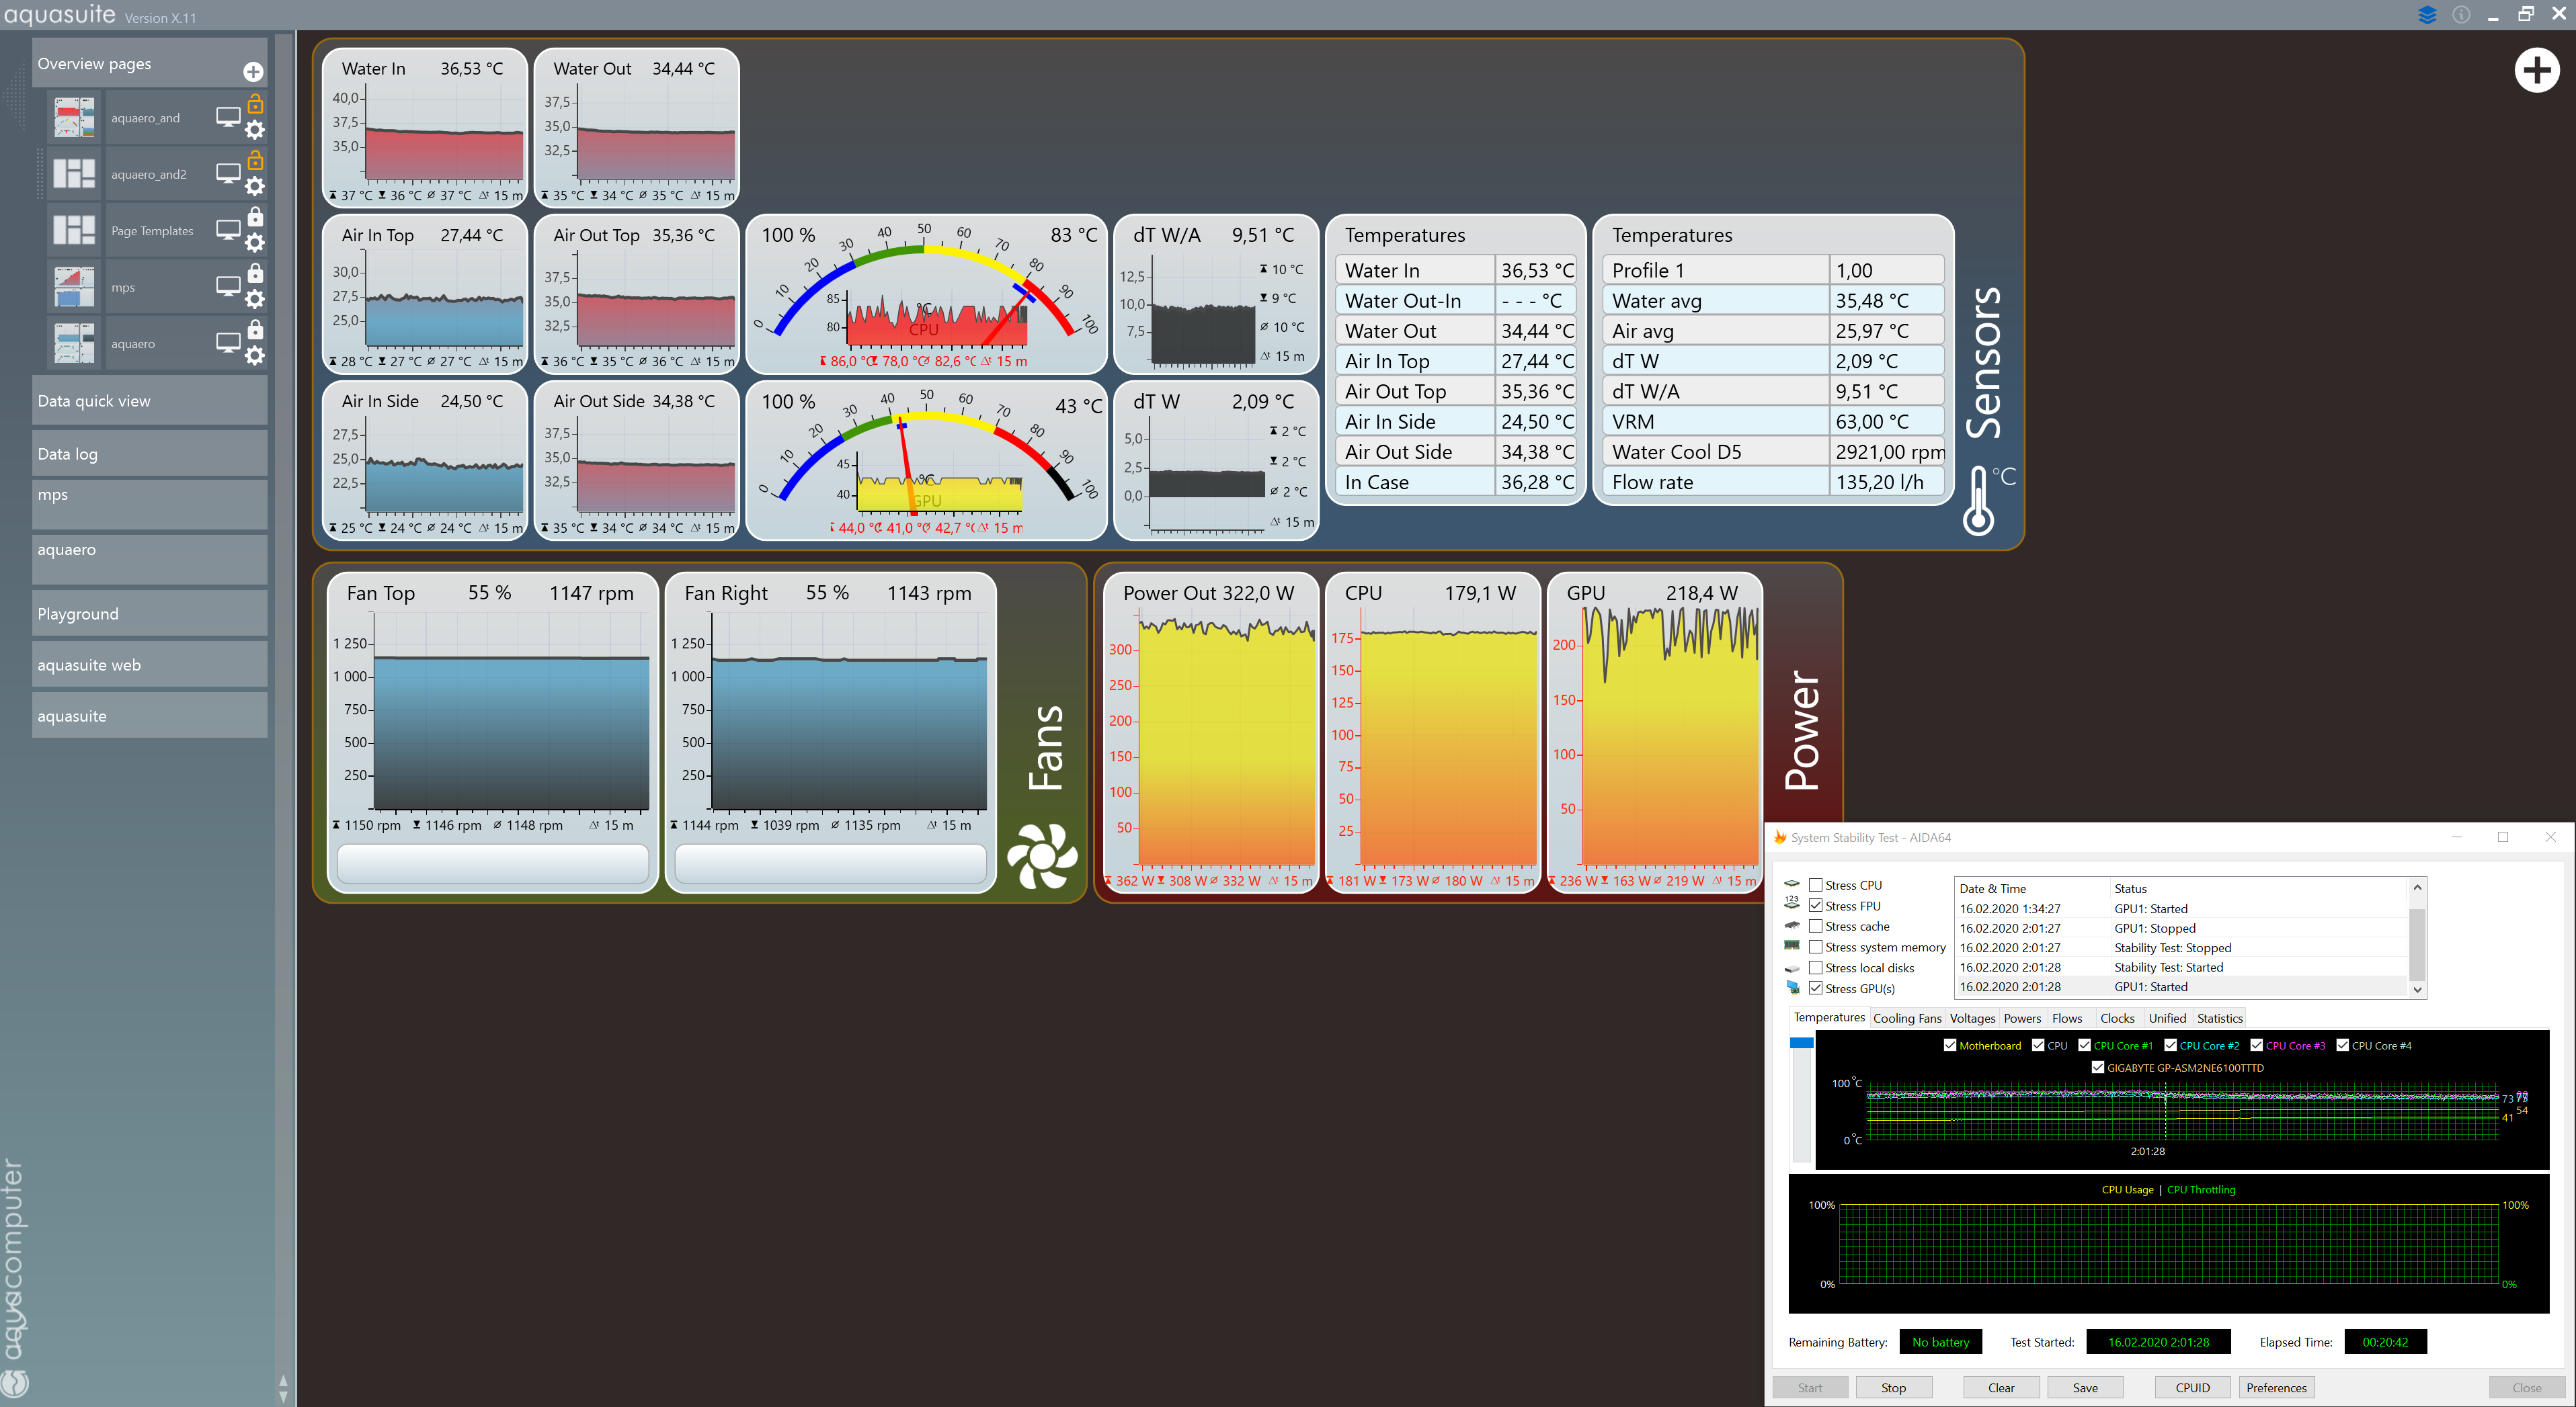Open gear settings for aquaero page

[255, 355]
